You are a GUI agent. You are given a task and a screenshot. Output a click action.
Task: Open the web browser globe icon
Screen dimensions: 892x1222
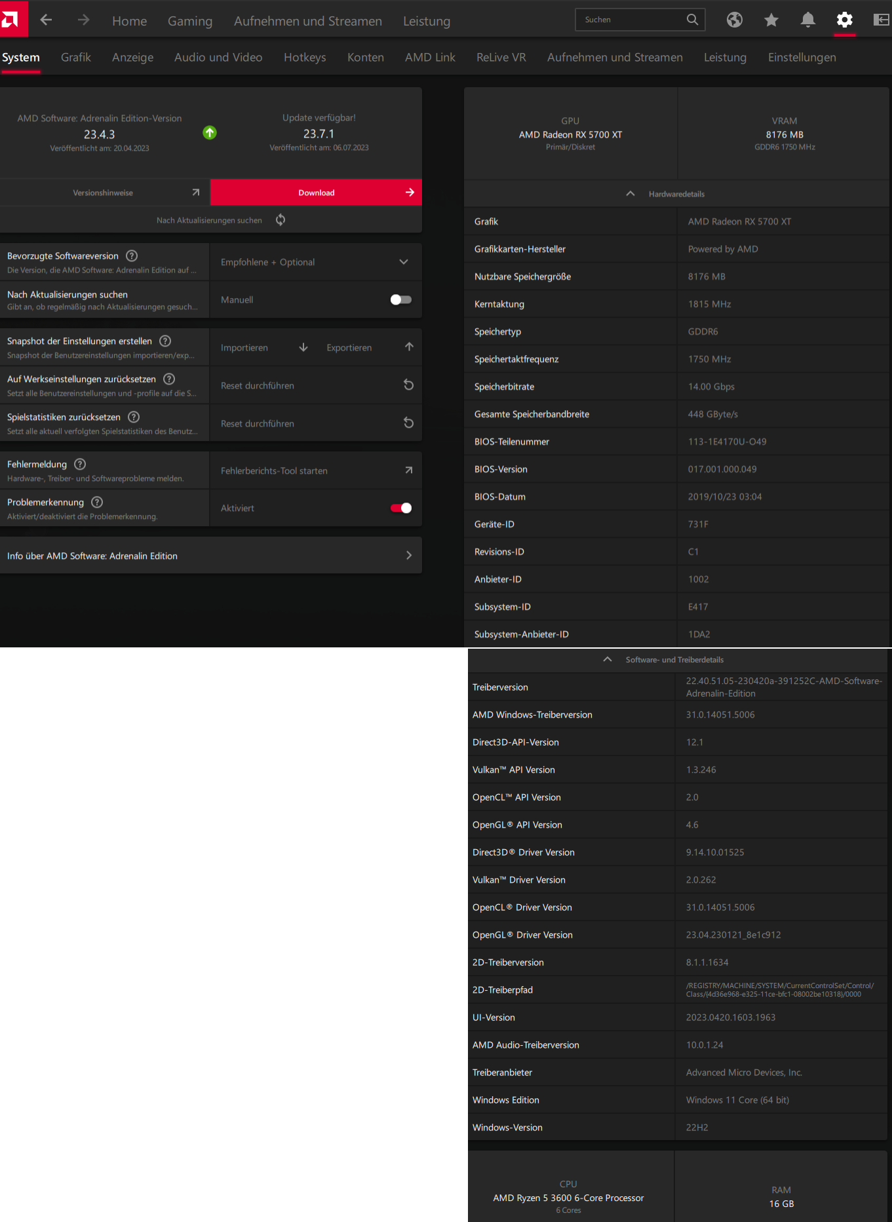(735, 20)
